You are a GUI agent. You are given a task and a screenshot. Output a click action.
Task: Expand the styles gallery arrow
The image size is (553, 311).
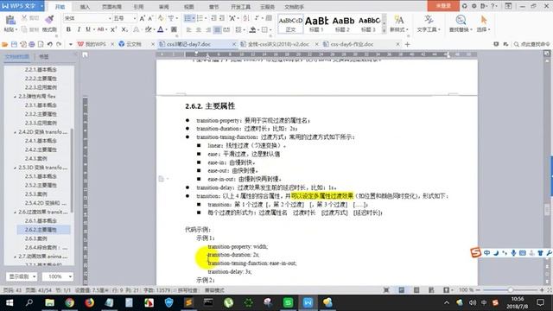384,31
